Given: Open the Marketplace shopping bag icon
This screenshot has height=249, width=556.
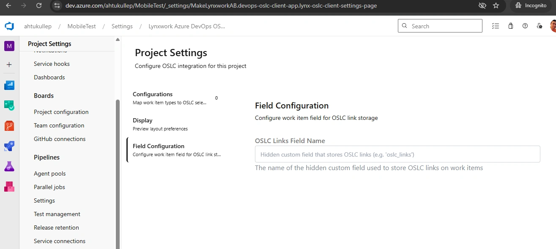Looking at the screenshot, I should (511, 26).
